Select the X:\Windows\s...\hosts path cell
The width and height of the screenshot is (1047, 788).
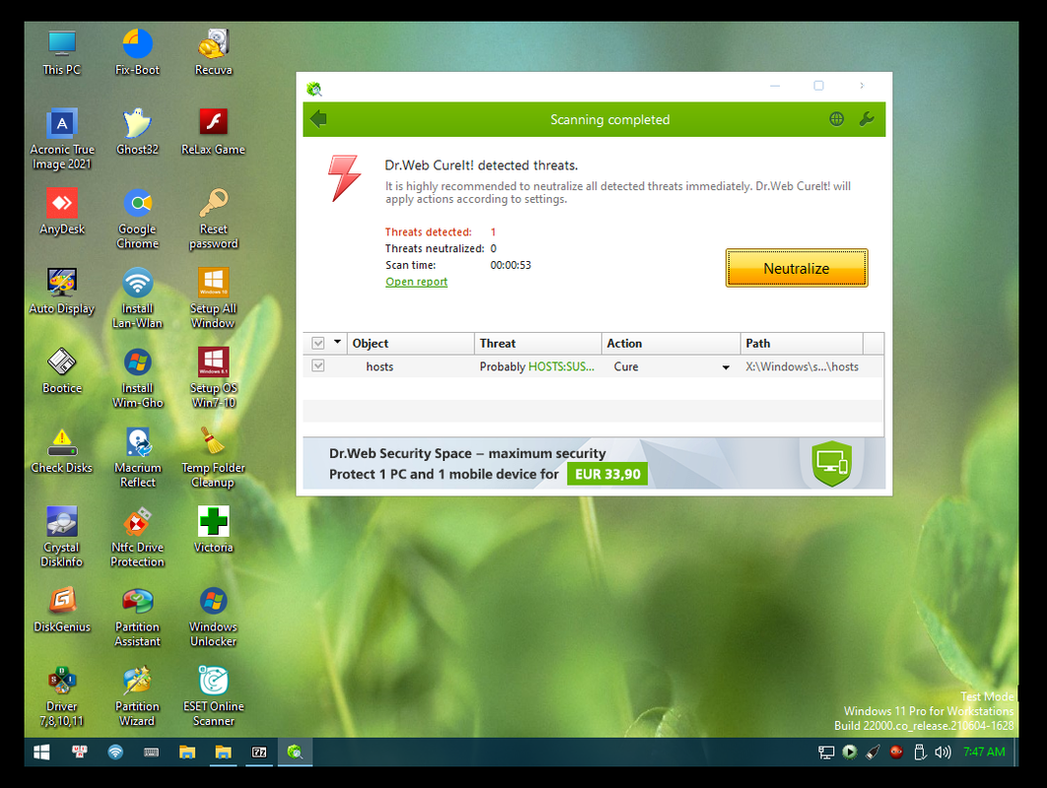pyautogui.click(x=802, y=366)
